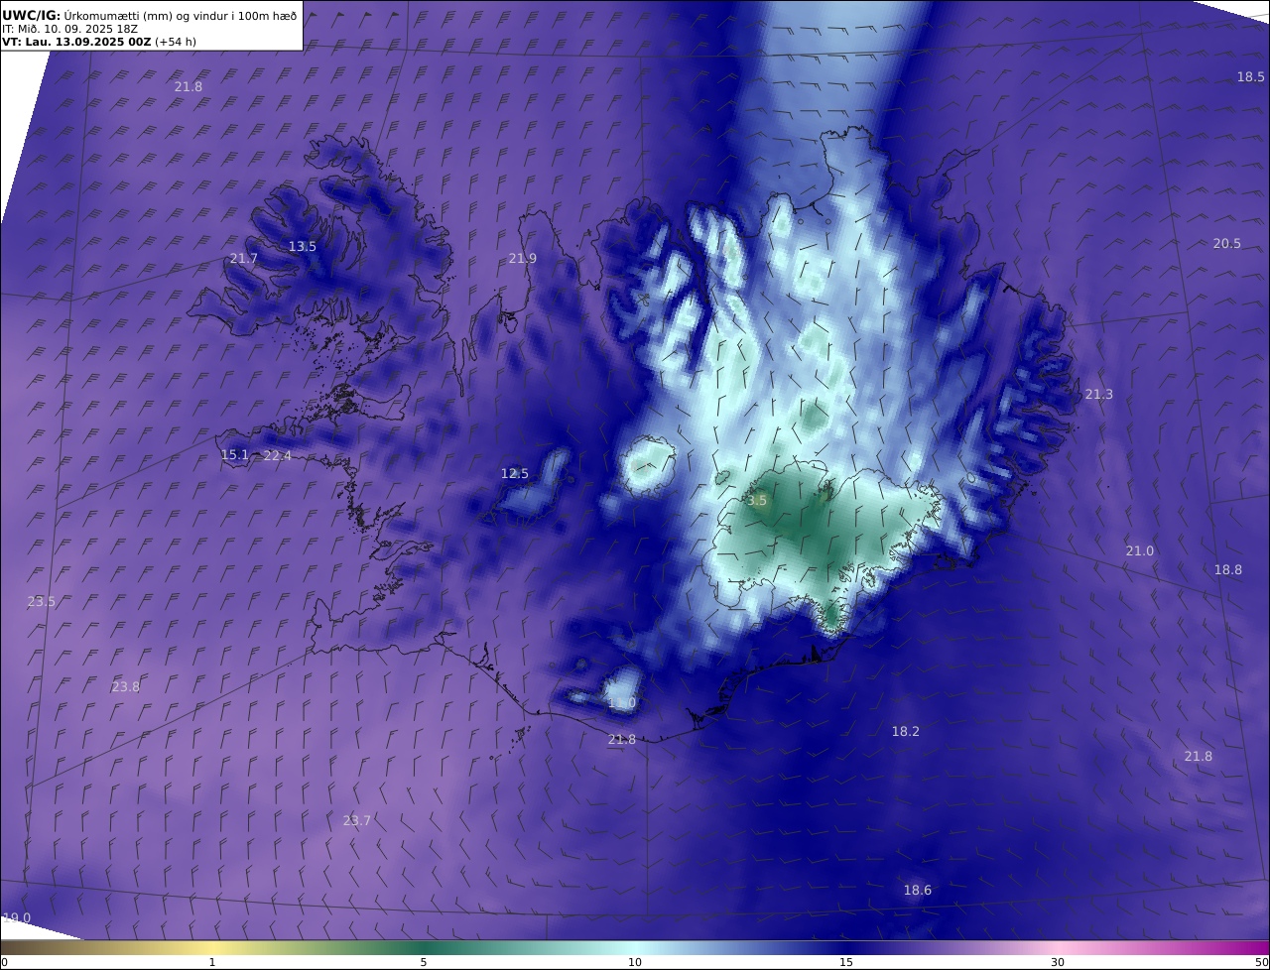This screenshot has height=970, width=1270.
Task: Click the colorbar tick label "15"
Action: pyautogui.click(x=846, y=962)
